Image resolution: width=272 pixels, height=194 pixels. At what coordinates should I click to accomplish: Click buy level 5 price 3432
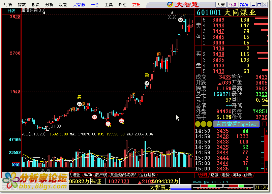coord(218,71)
